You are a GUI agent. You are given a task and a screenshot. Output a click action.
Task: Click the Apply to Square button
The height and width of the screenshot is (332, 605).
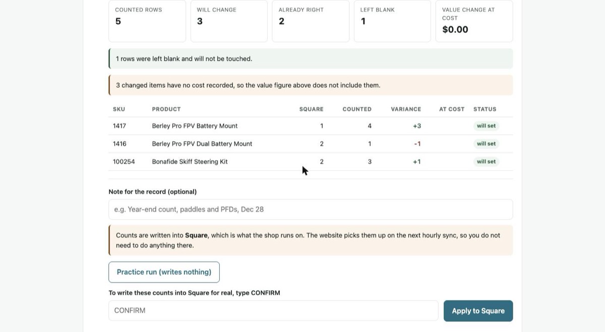(478, 311)
